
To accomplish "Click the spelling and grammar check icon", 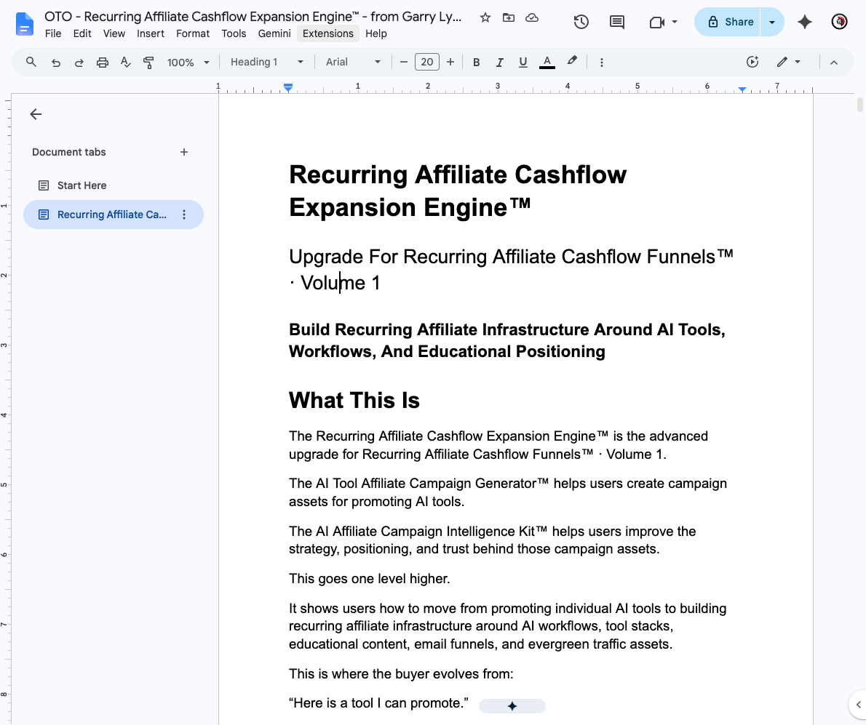I will (x=125, y=63).
